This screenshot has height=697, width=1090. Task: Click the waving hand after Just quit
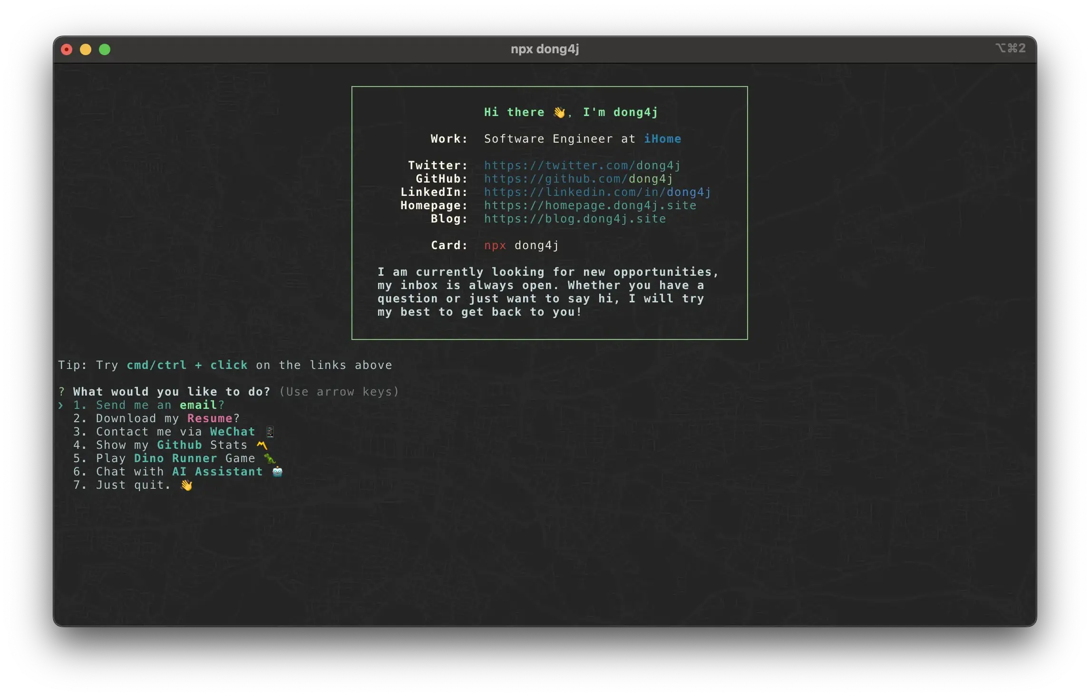tap(186, 485)
